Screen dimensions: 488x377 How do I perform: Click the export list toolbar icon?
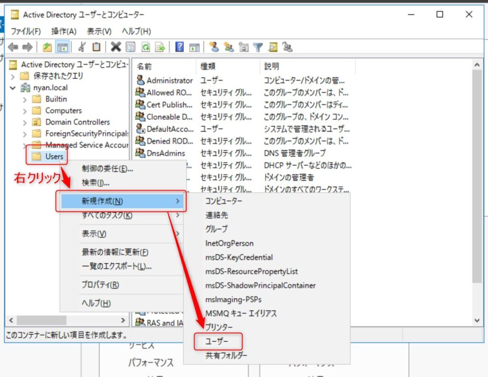[160, 47]
